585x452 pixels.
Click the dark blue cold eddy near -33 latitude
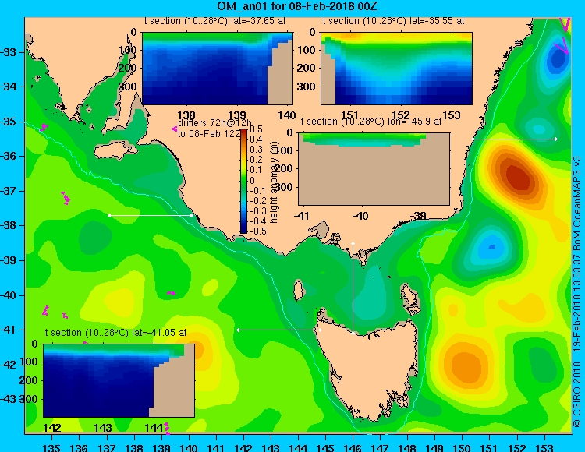(x=558, y=58)
